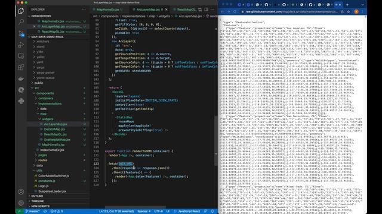Open the errors and warnings indicator in status bar
Screen dimensions: 382x214
[x=57, y=212]
